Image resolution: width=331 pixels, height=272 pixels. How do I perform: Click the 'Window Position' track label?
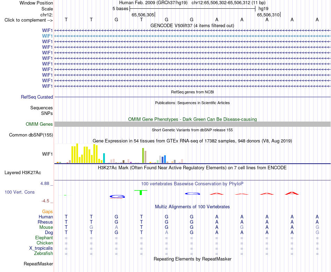[36, 3]
